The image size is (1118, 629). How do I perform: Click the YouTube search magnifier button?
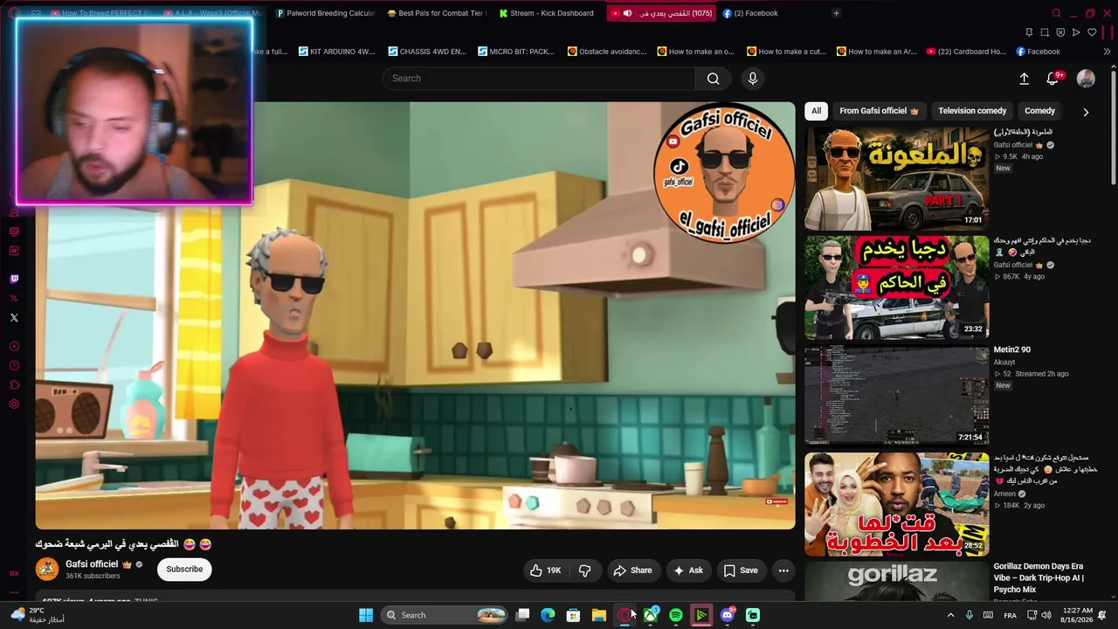point(713,79)
